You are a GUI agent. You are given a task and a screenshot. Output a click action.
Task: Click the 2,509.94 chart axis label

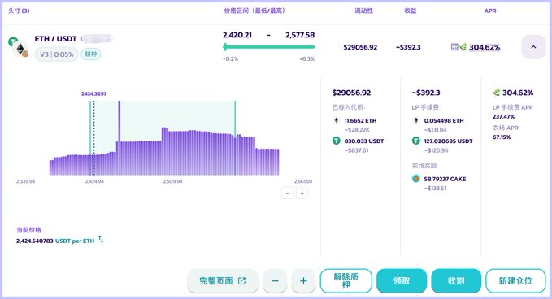click(173, 181)
